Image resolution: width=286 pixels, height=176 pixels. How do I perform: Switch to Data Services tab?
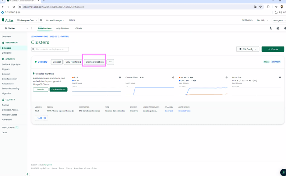pos(45,28)
